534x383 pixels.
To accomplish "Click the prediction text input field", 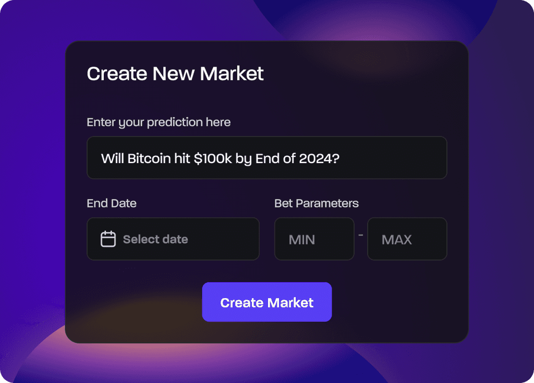I will point(266,158).
